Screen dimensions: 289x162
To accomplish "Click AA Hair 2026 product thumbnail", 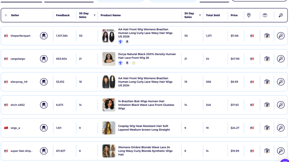I will point(109,36).
